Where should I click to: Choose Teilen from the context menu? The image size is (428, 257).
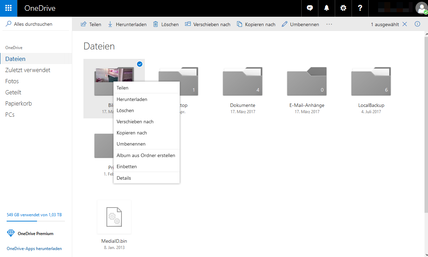click(x=147, y=88)
